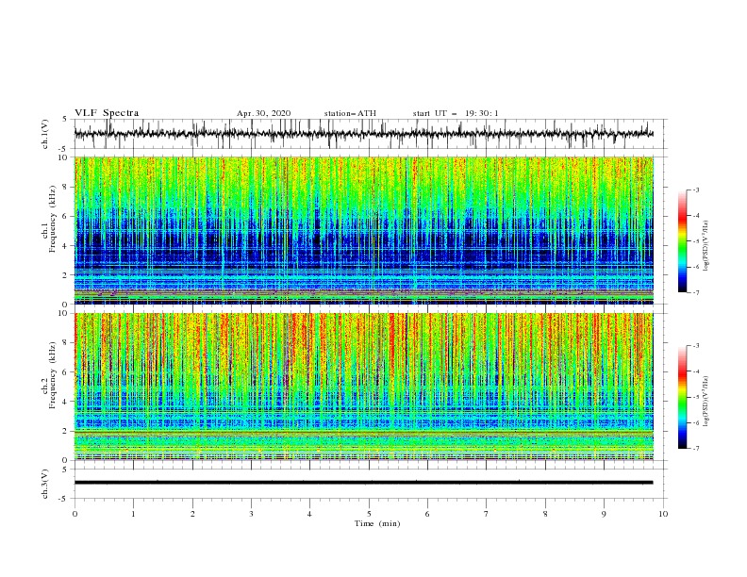
Task: Click the "-5" tick on ch.1(V) axis
Action: pyautogui.click(x=63, y=149)
